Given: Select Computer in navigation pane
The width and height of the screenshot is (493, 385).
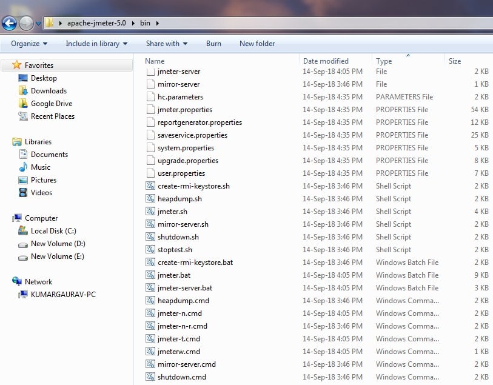Looking at the screenshot, I should [41, 218].
